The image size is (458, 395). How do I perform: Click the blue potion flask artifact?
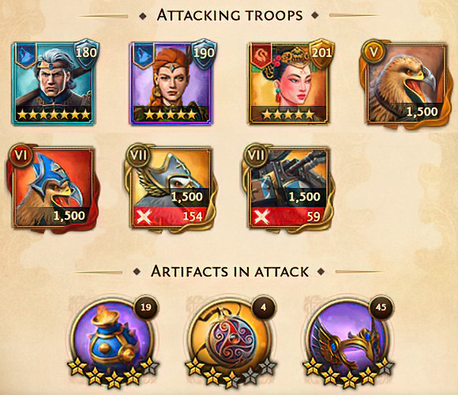[112, 340]
